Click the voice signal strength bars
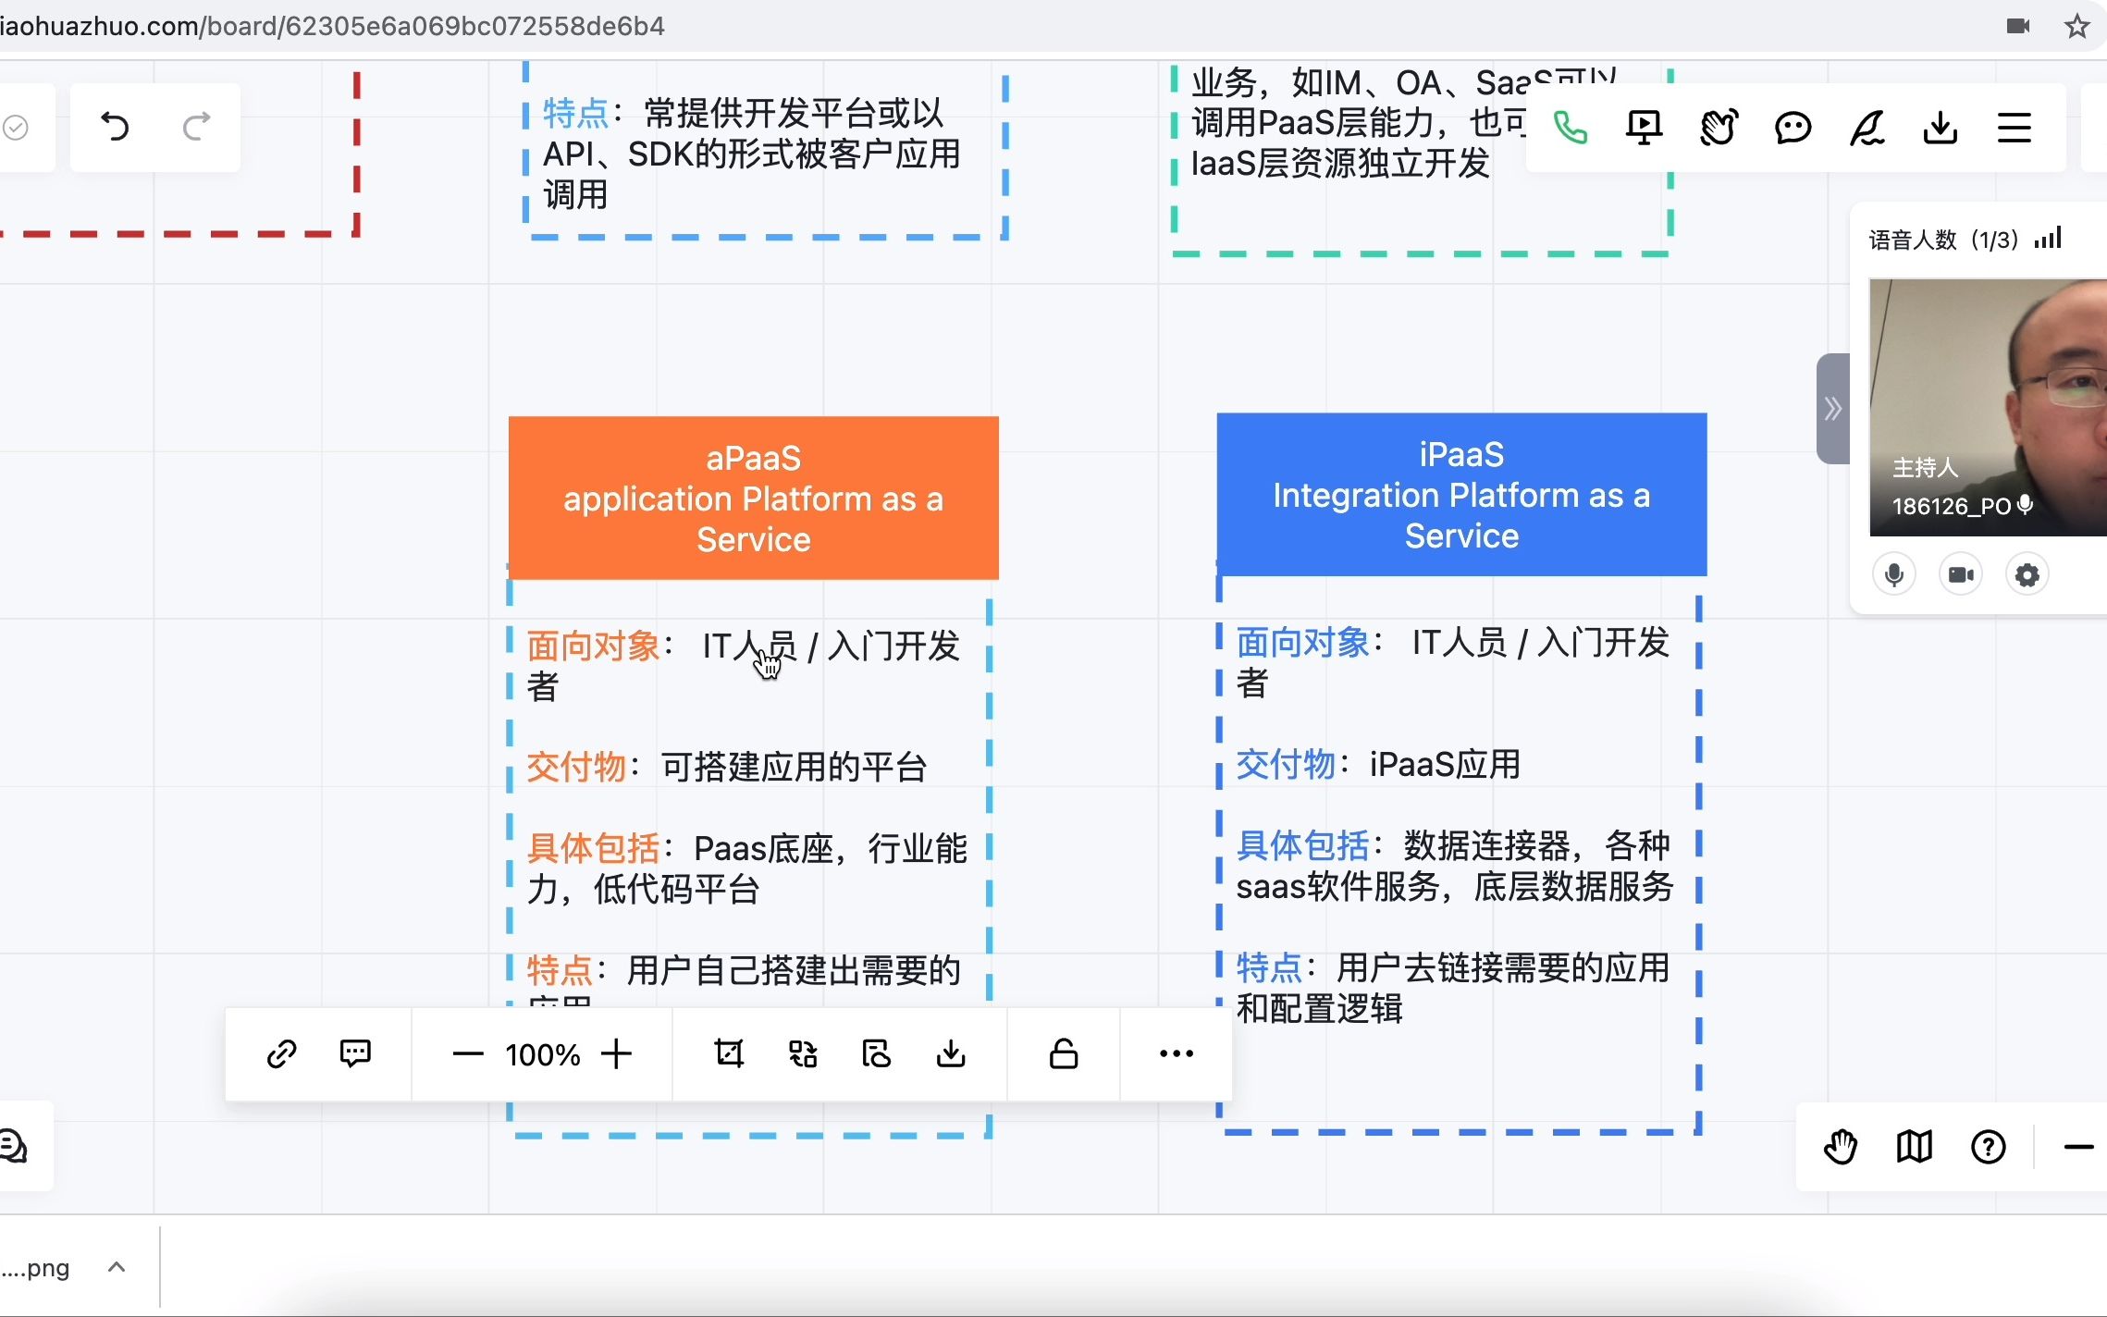Image resolution: width=2107 pixels, height=1317 pixels. point(2048,239)
